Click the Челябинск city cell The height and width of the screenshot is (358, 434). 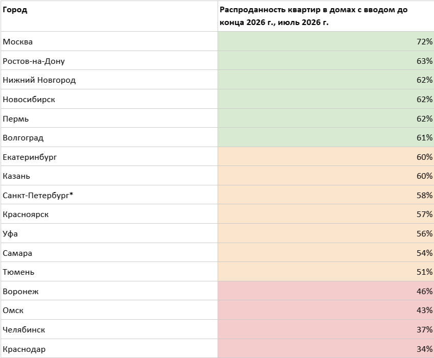[109, 329]
